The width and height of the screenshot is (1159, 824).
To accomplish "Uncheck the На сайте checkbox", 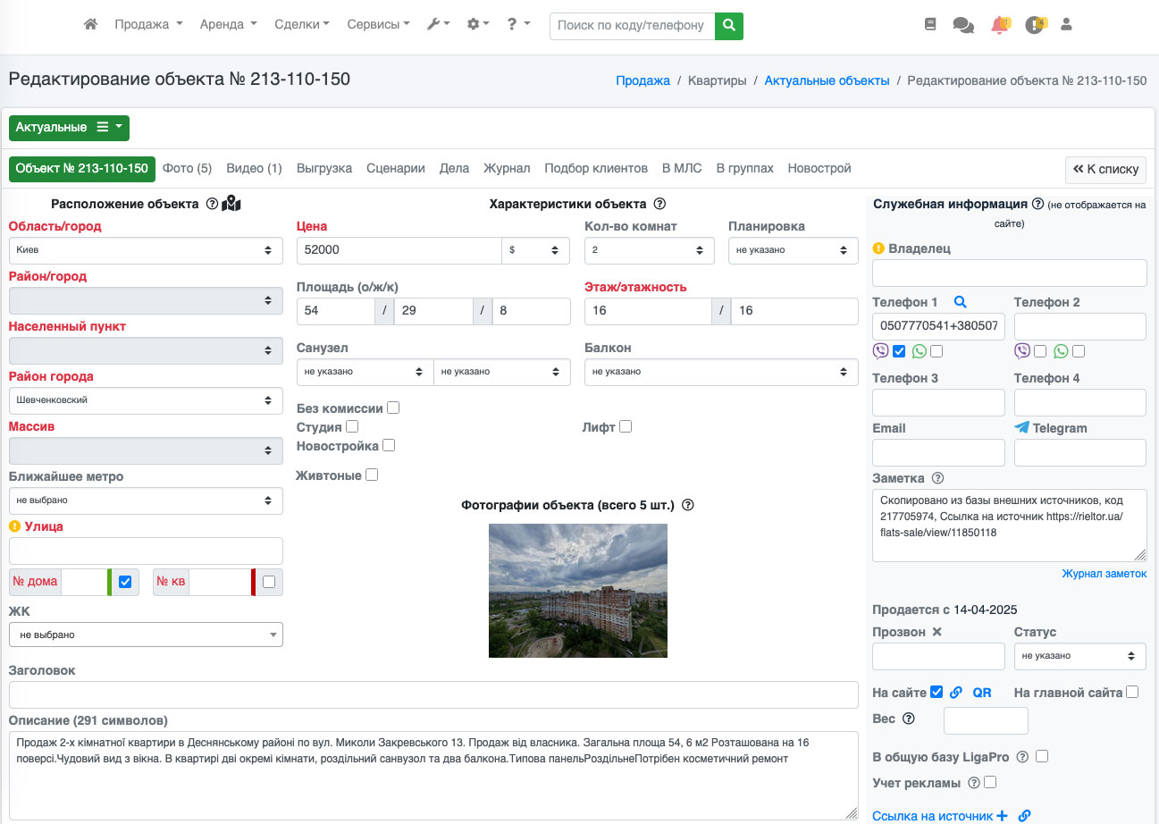I will 936,692.
